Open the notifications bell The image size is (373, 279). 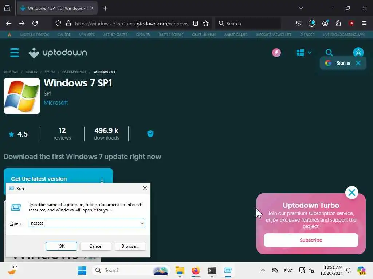pos(348,270)
